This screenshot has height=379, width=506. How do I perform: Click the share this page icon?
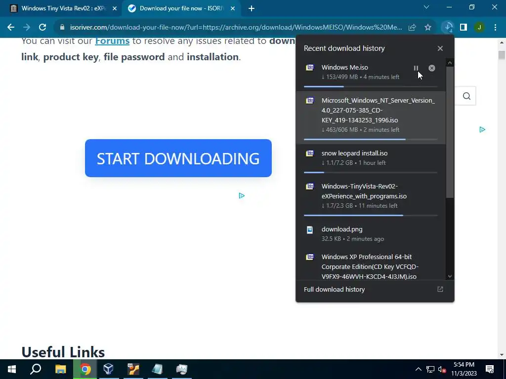[412, 28]
